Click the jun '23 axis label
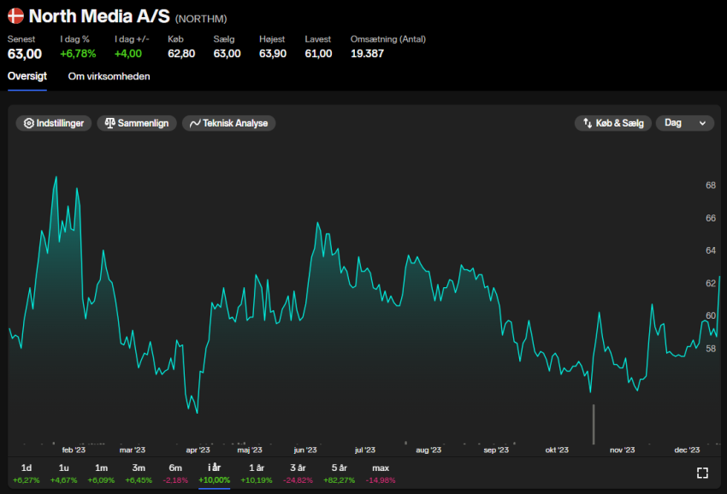This screenshot has height=494, width=727. [305, 450]
